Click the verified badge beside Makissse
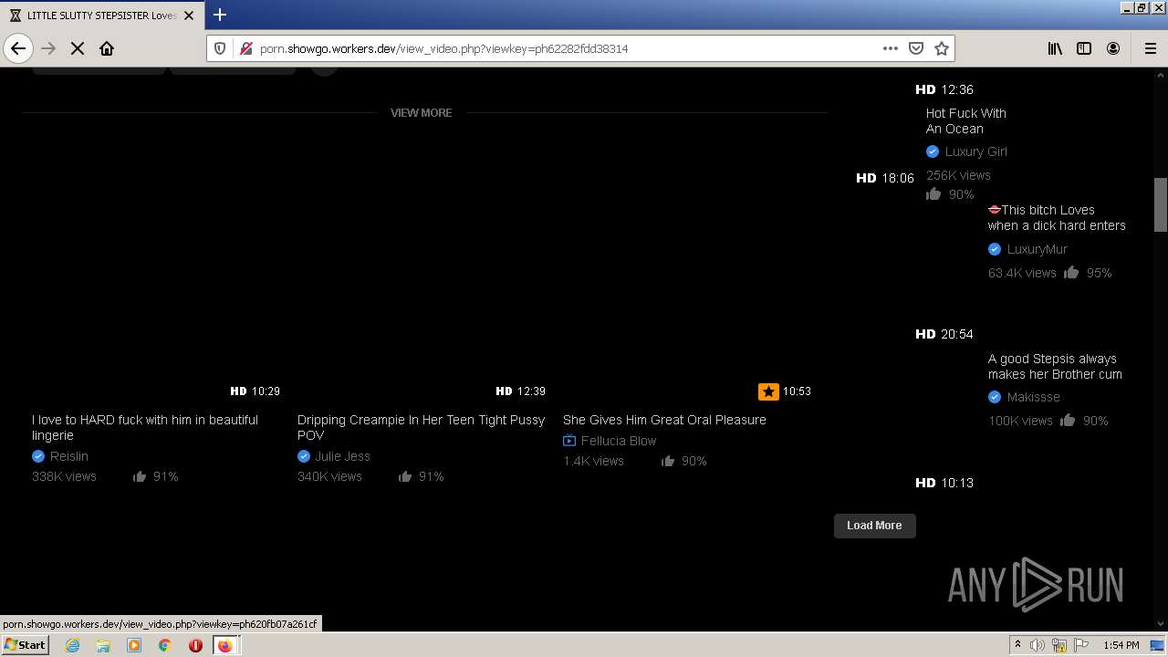The height and width of the screenshot is (657, 1168). pos(995,397)
